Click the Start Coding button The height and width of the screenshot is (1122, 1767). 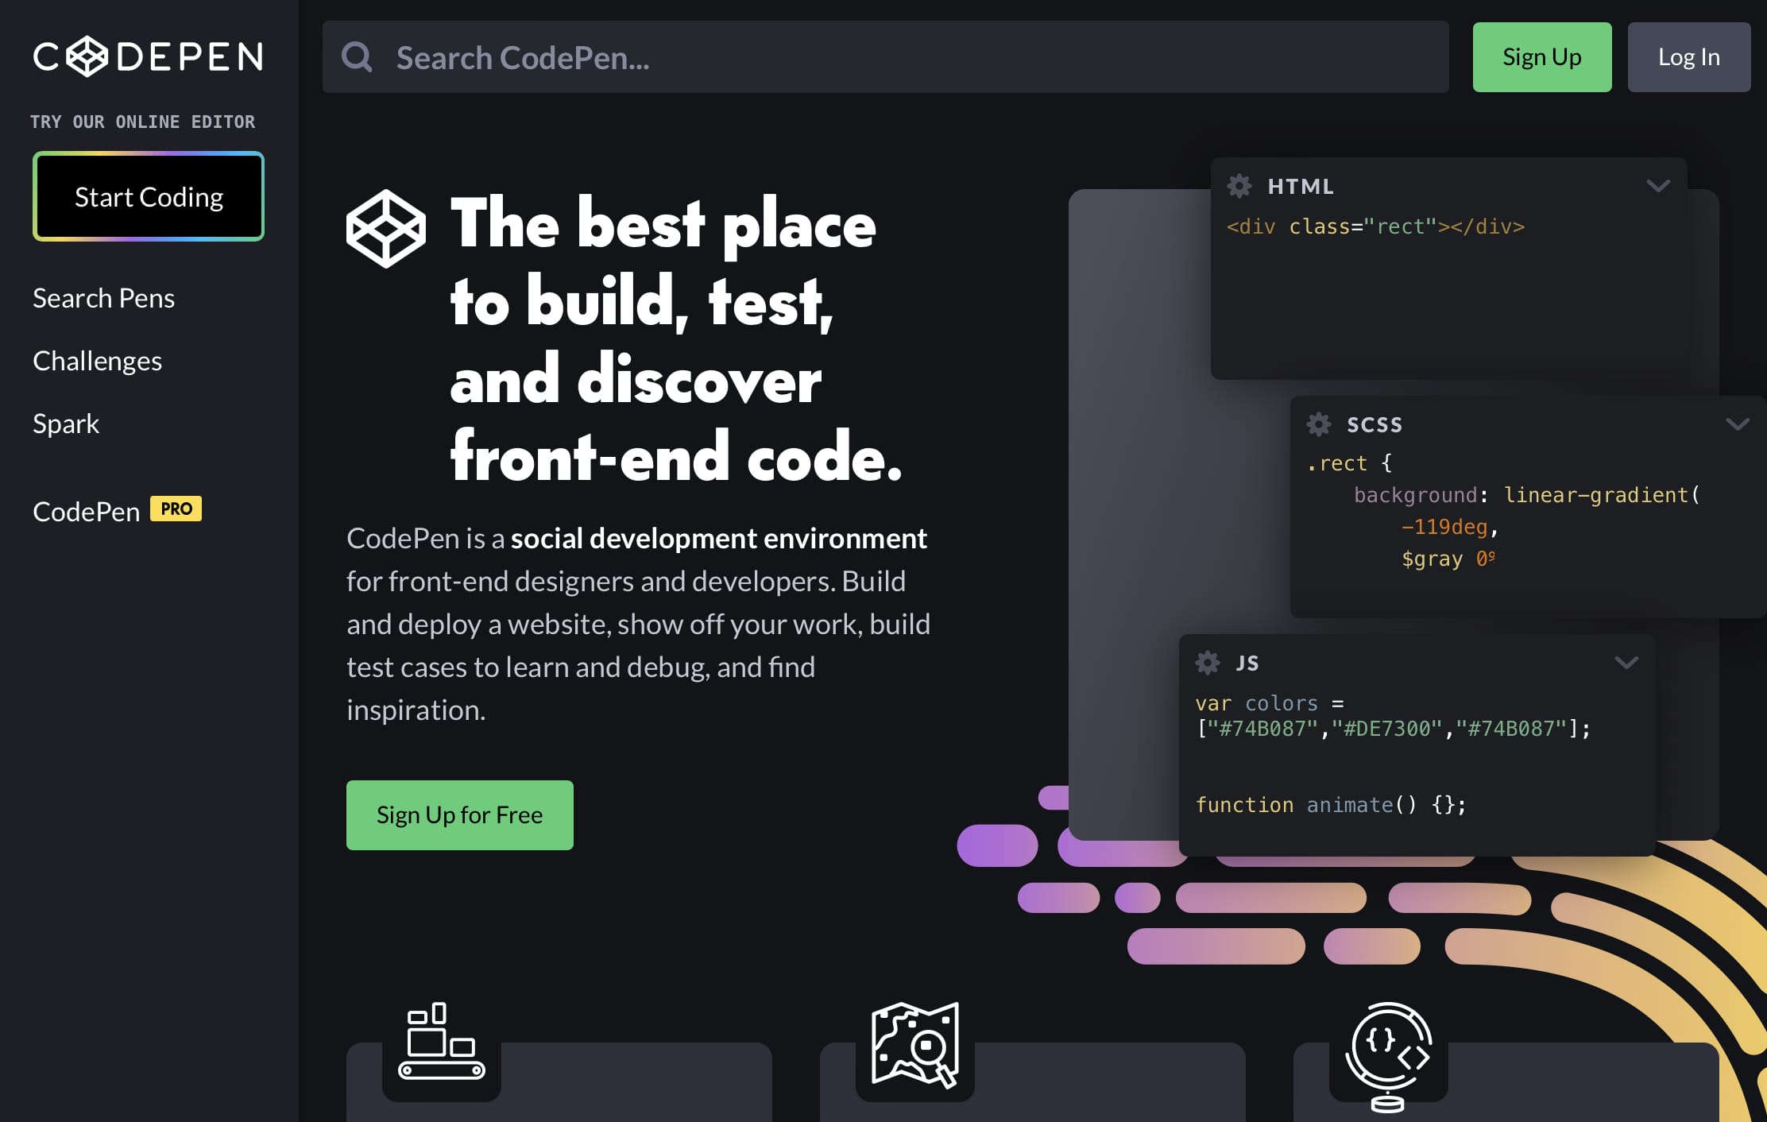[147, 195]
